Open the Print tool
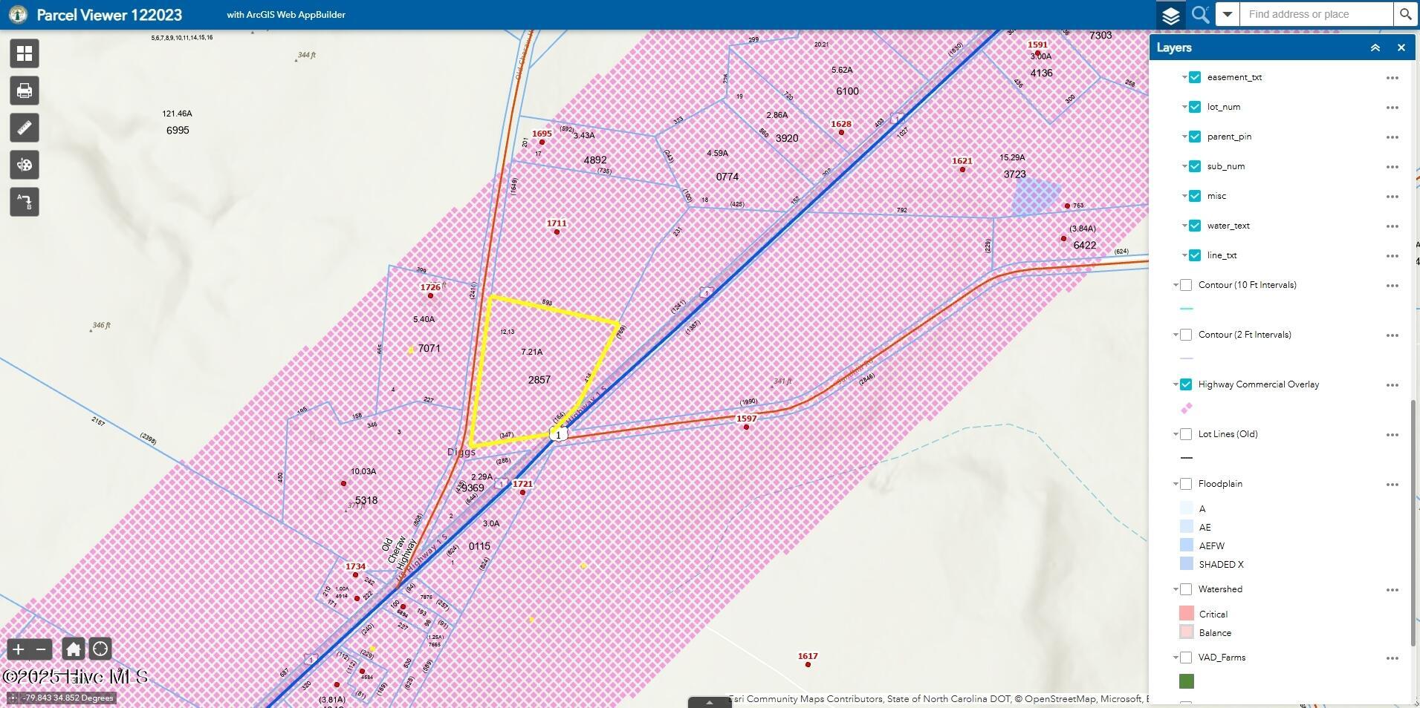 [24, 90]
